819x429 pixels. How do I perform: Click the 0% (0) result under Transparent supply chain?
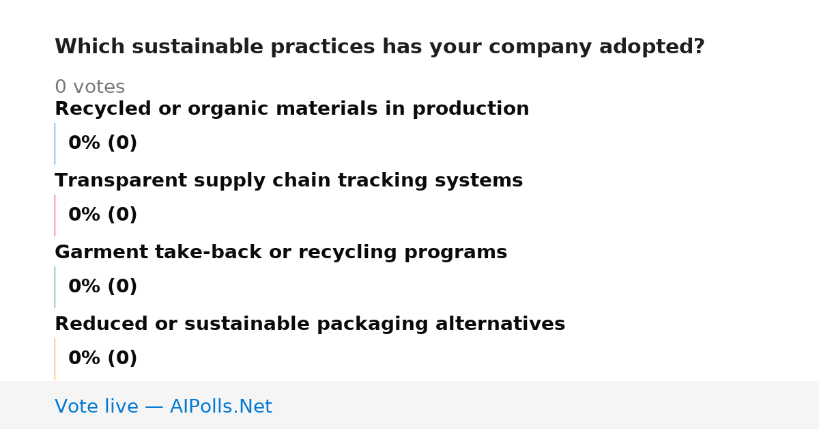tap(102, 215)
